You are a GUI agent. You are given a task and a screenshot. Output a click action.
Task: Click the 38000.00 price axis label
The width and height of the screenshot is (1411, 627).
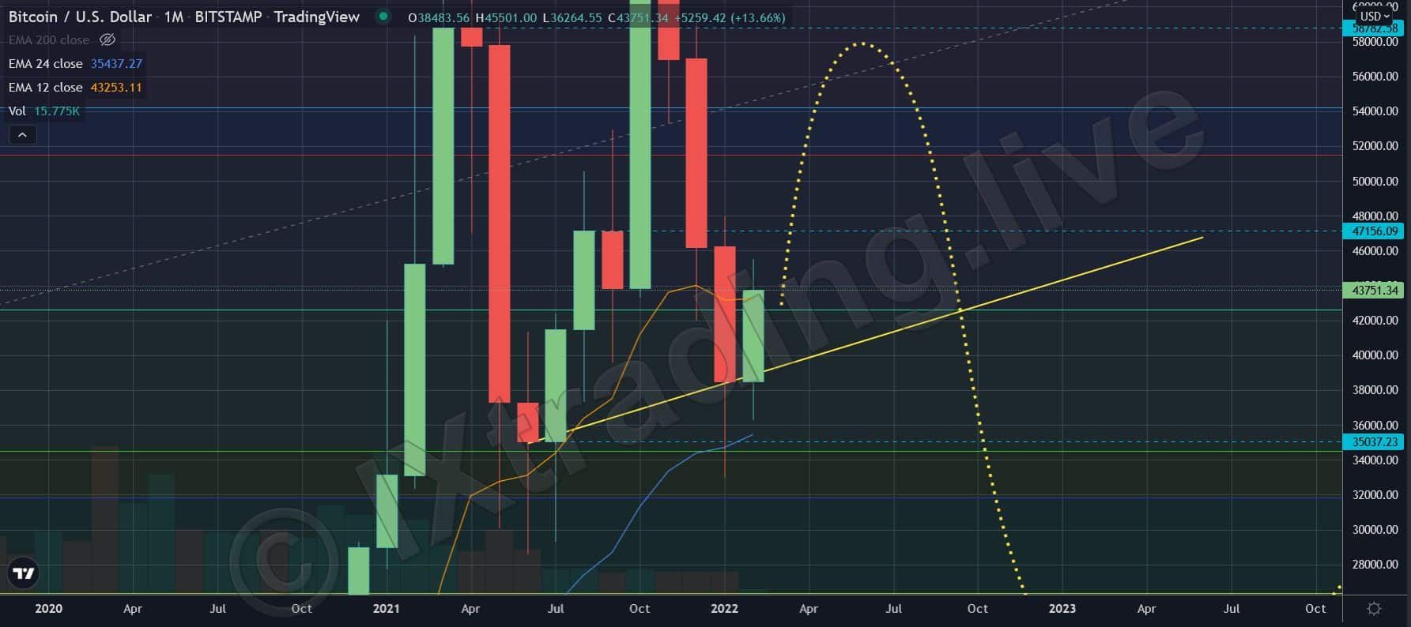pos(1375,390)
